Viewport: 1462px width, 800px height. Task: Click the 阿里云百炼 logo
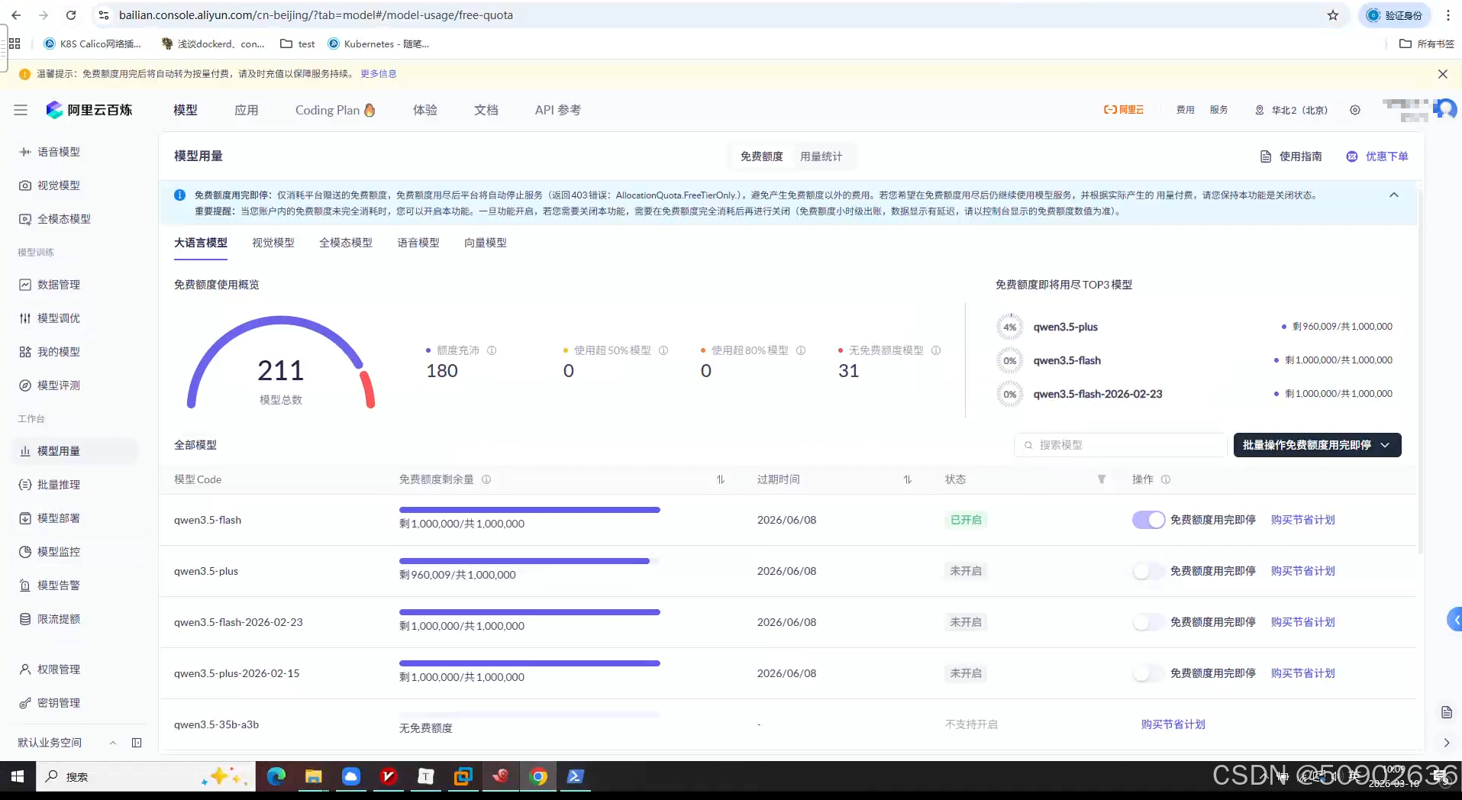pos(89,110)
